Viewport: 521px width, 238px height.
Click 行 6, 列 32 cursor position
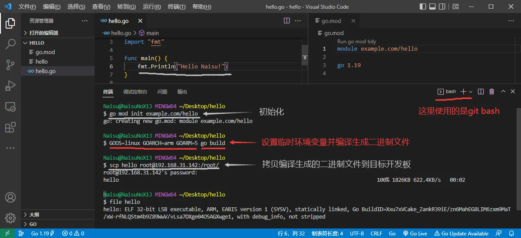point(291,234)
